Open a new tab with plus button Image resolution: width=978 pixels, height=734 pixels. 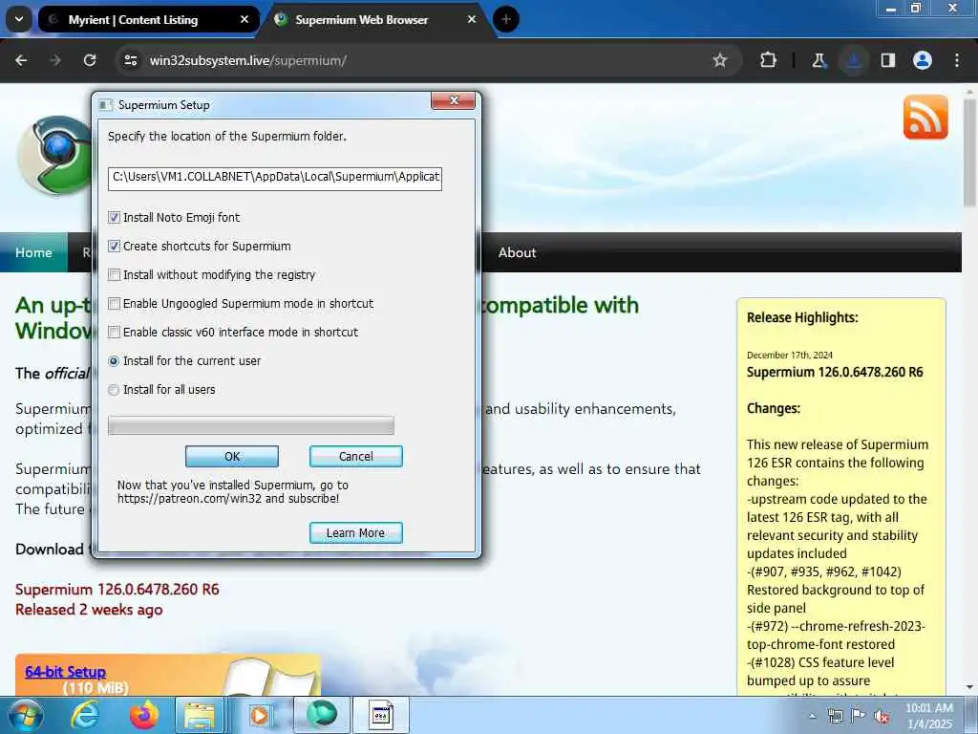coord(506,19)
